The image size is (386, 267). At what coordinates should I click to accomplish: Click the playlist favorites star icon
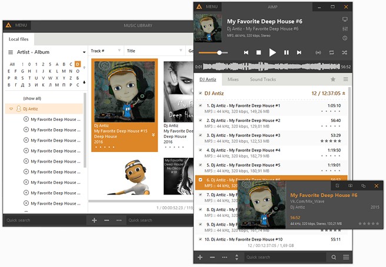click(x=333, y=79)
